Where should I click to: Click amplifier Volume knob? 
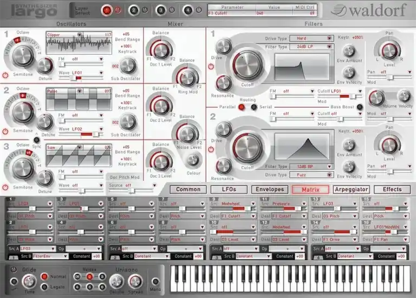[376, 98]
